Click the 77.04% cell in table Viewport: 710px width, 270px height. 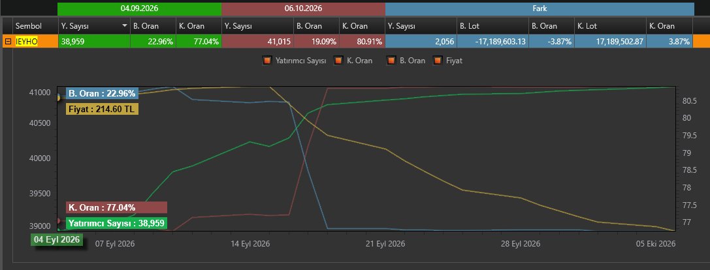[x=199, y=41]
